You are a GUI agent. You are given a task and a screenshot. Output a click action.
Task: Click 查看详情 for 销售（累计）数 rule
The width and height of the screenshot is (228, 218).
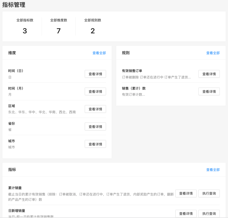point(209,92)
